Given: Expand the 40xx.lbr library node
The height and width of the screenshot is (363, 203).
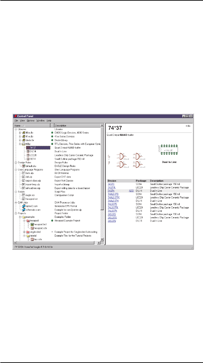Looking at the screenshot, I should pos(20,133).
